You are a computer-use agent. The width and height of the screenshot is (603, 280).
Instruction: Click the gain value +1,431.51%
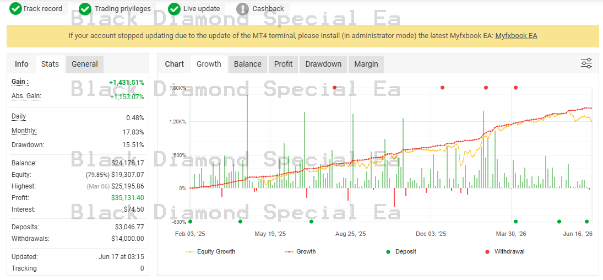(x=127, y=83)
